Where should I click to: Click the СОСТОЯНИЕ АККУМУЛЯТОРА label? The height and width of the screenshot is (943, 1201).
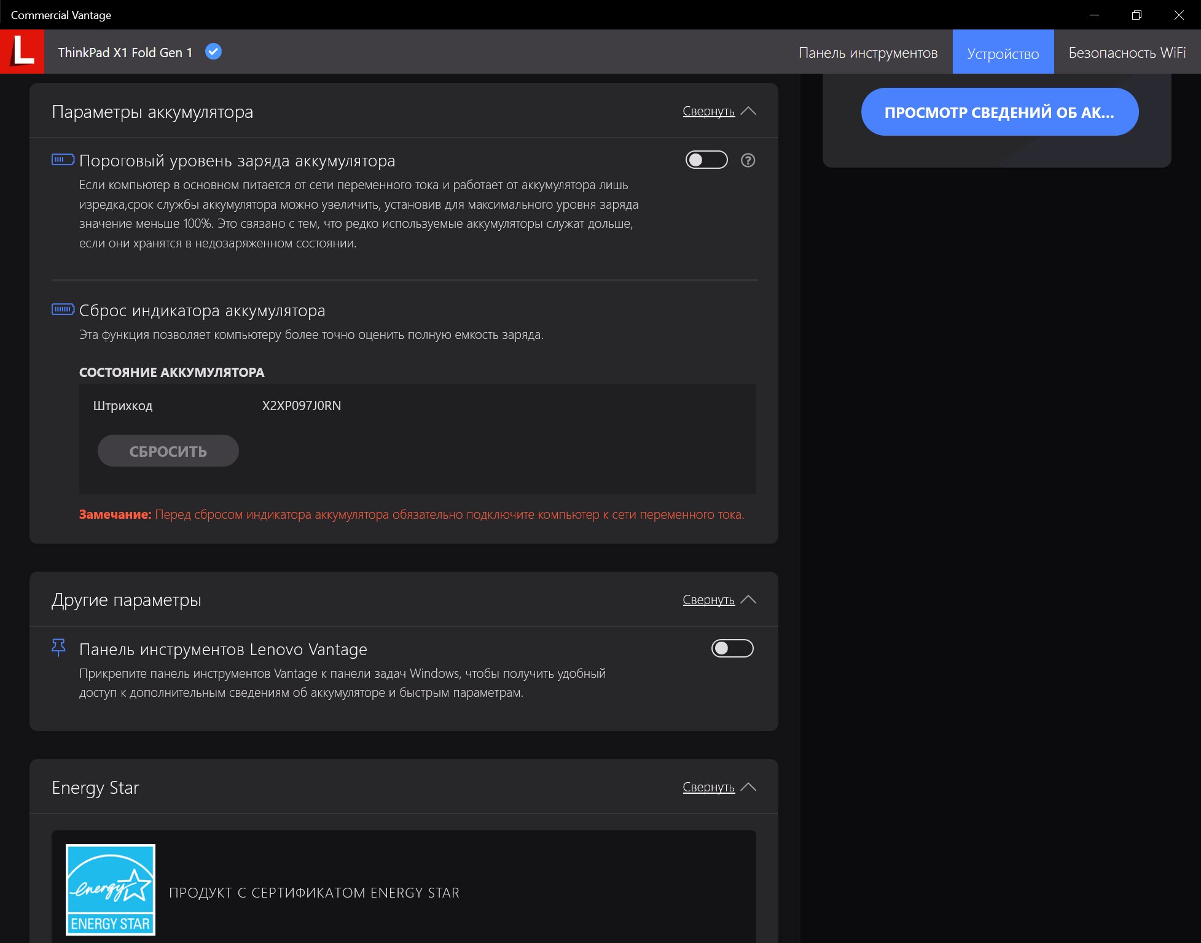point(172,372)
